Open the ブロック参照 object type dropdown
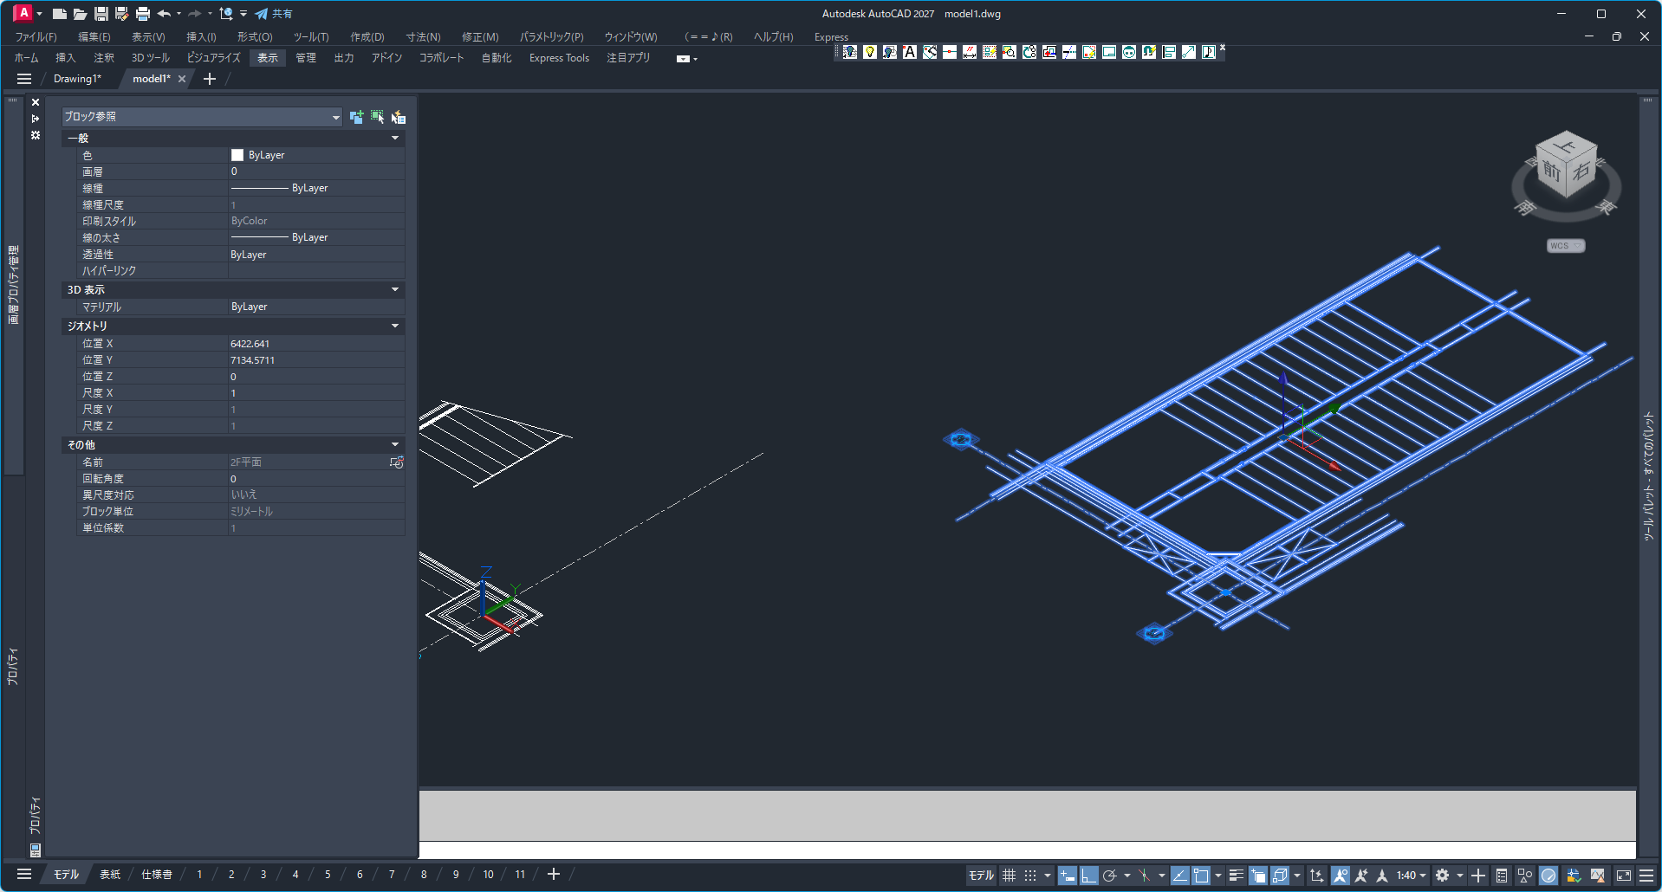 tap(335, 117)
